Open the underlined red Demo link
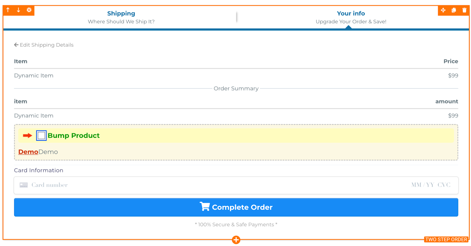Screen dimensions: 471x246 [28, 152]
